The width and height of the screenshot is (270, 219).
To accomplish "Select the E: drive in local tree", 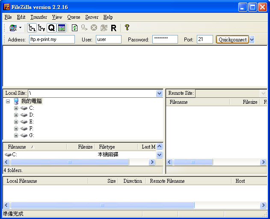I will (x=31, y=122).
